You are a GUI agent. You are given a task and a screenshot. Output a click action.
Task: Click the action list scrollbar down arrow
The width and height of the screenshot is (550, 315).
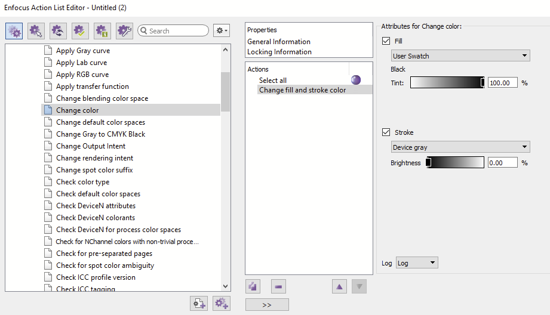(x=226, y=286)
